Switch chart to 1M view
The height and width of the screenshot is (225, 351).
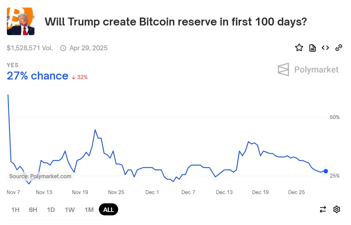89,209
